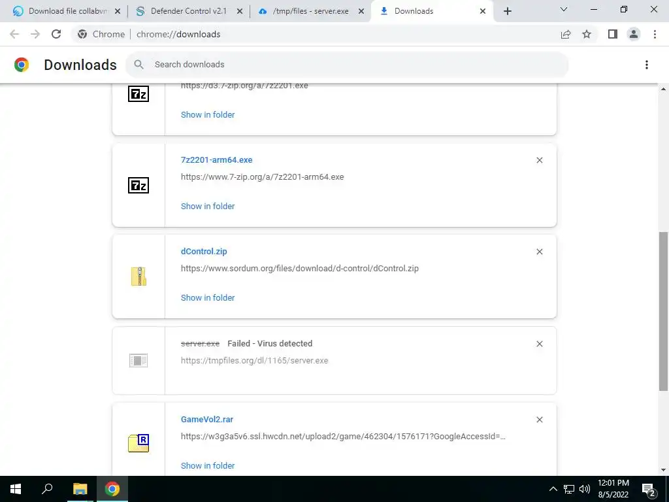Close the Downloads tab
This screenshot has width=669, height=502.
click(x=483, y=11)
